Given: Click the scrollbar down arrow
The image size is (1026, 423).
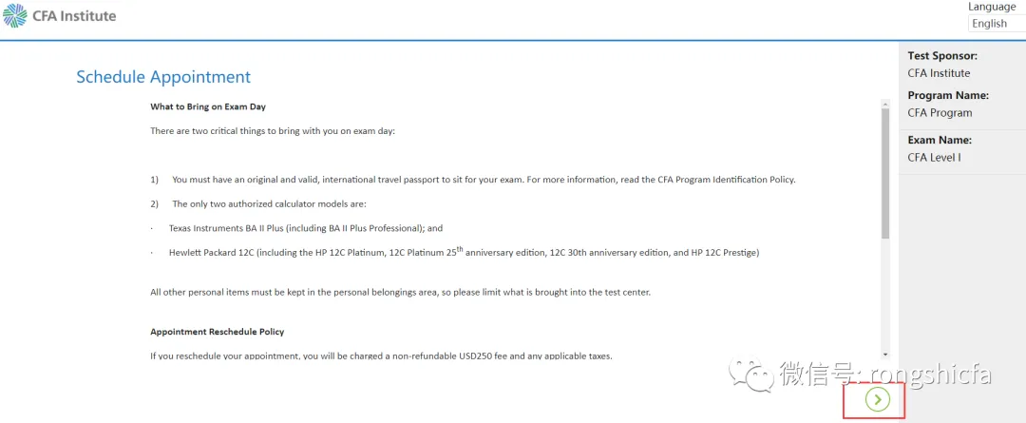Looking at the screenshot, I should [885, 353].
